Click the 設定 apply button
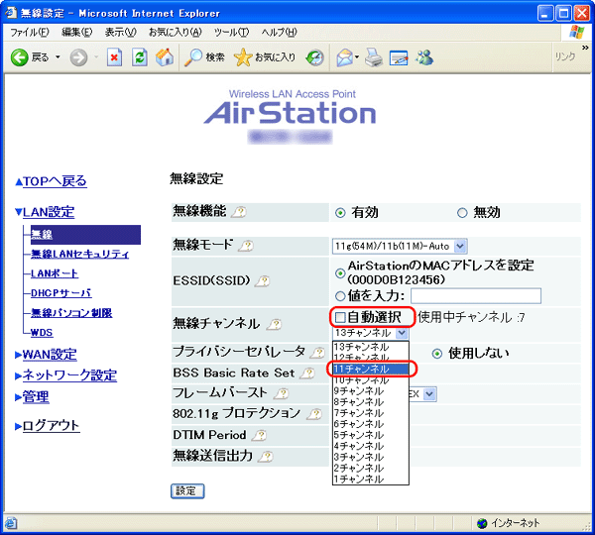Screen dimensions: 595x535 tap(187, 491)
